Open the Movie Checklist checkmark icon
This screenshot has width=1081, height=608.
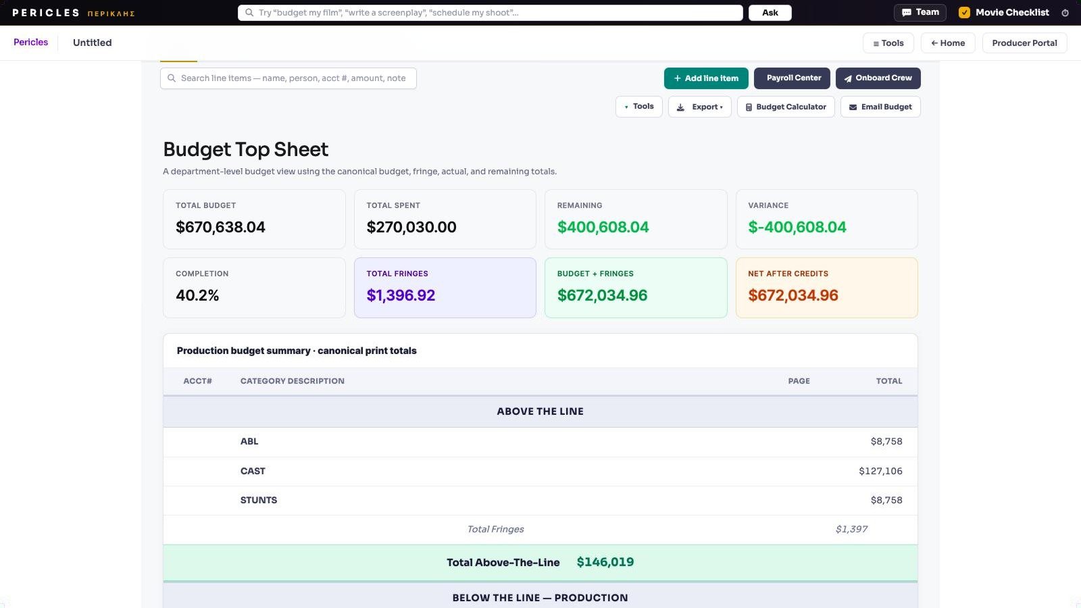pos(964,12)
